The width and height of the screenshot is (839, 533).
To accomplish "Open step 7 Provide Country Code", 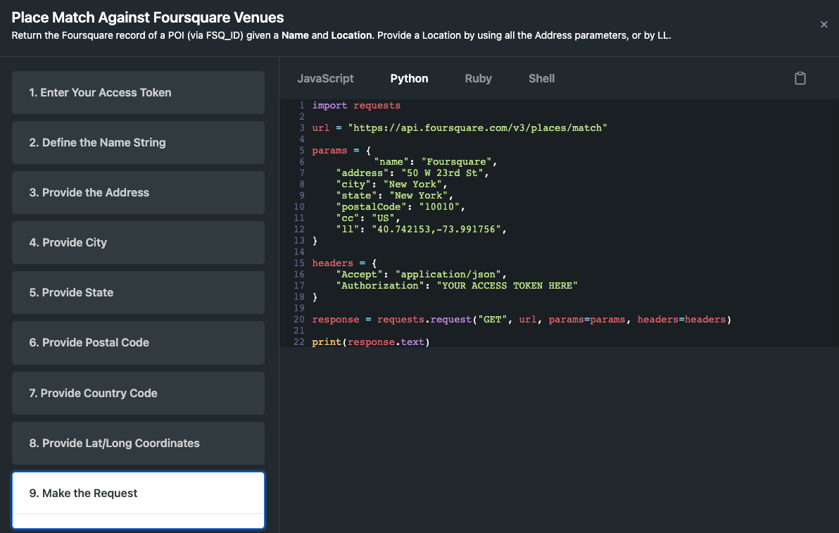I will 138,393.
